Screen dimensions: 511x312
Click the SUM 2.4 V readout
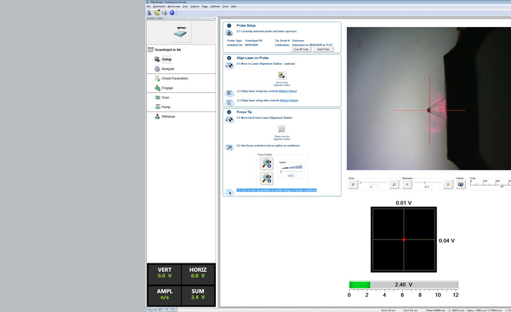198,294
